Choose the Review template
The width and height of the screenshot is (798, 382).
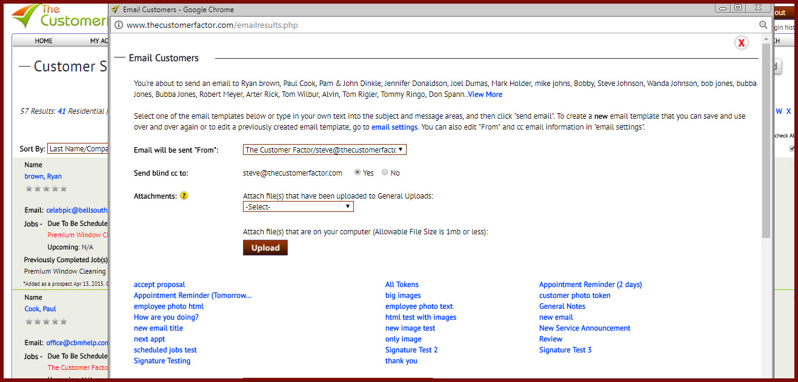click(x=551, y=339)
